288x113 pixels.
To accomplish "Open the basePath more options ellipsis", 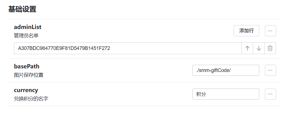I will click(x=270, y=70).
